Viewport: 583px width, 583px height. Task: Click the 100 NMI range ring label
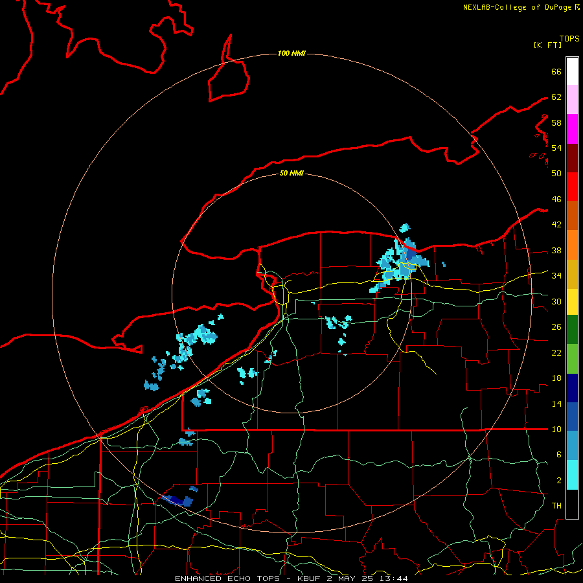click(x=291, y=53)
